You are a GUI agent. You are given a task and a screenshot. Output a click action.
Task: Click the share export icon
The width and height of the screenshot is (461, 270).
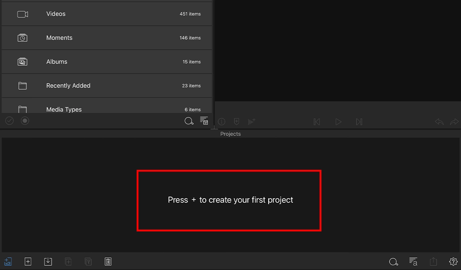433,262
